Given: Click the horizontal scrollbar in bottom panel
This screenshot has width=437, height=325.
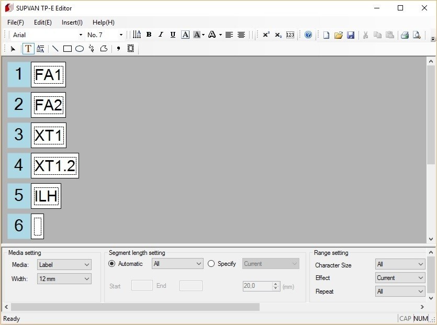Looking at the screenshot, I should [x=135, y=307].
